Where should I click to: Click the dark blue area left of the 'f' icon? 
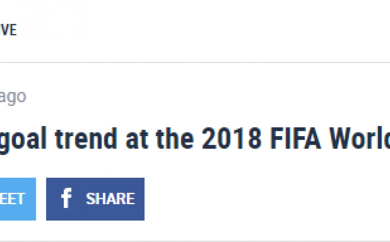pyautogui.click(x=53, y=199)
